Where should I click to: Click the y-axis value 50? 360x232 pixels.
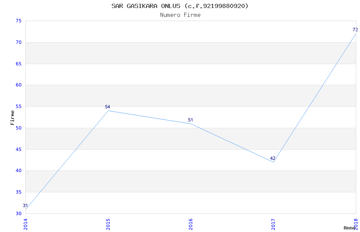19,128
